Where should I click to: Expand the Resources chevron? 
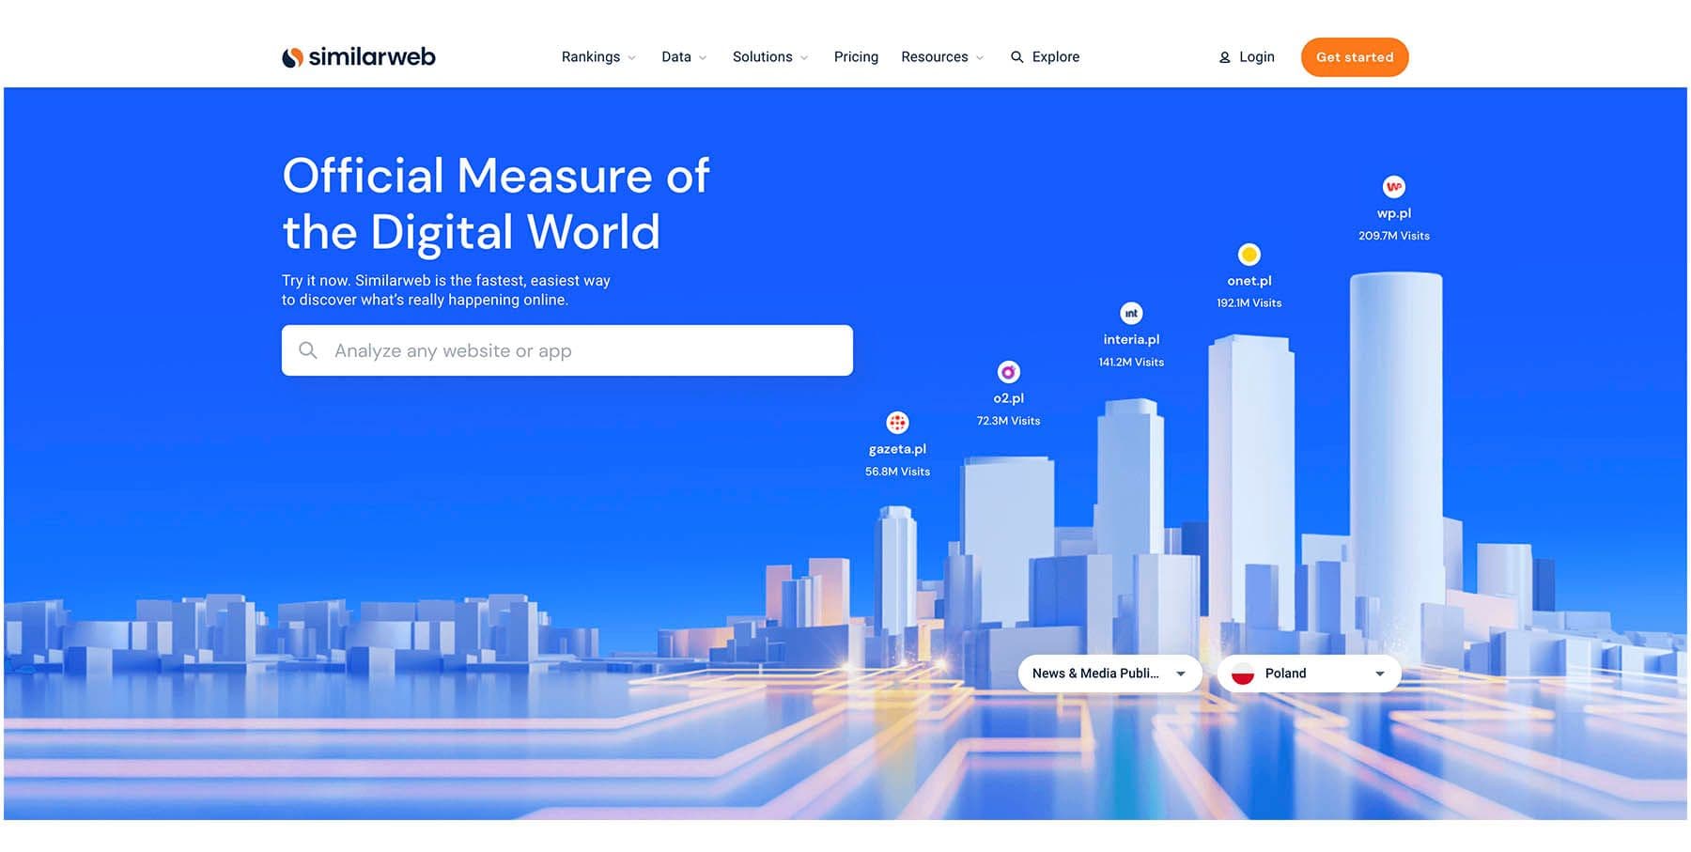979,58
